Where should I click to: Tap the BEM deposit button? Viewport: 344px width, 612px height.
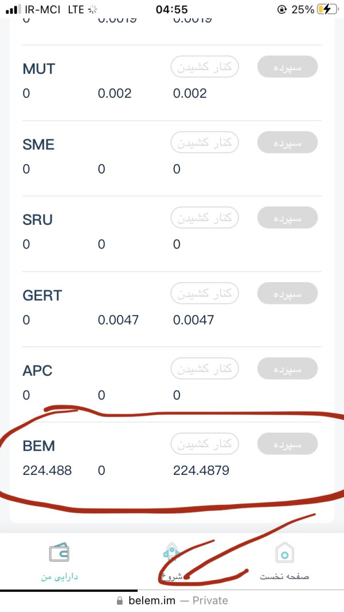pyautogui.click(x=287, y=444)
